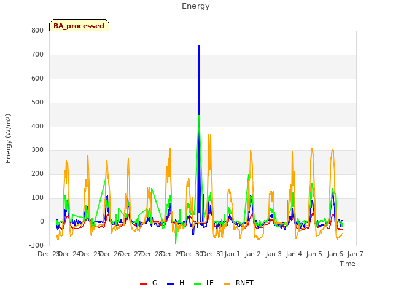Click the 300 y-axis tick label
The height and width of the screenshot is (295, 393).
tap(37, 150)
